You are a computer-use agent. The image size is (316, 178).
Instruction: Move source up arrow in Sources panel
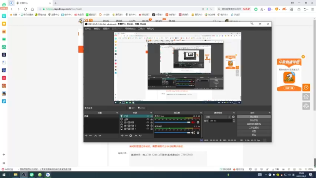pyautogui.click(x=136, y=136)
